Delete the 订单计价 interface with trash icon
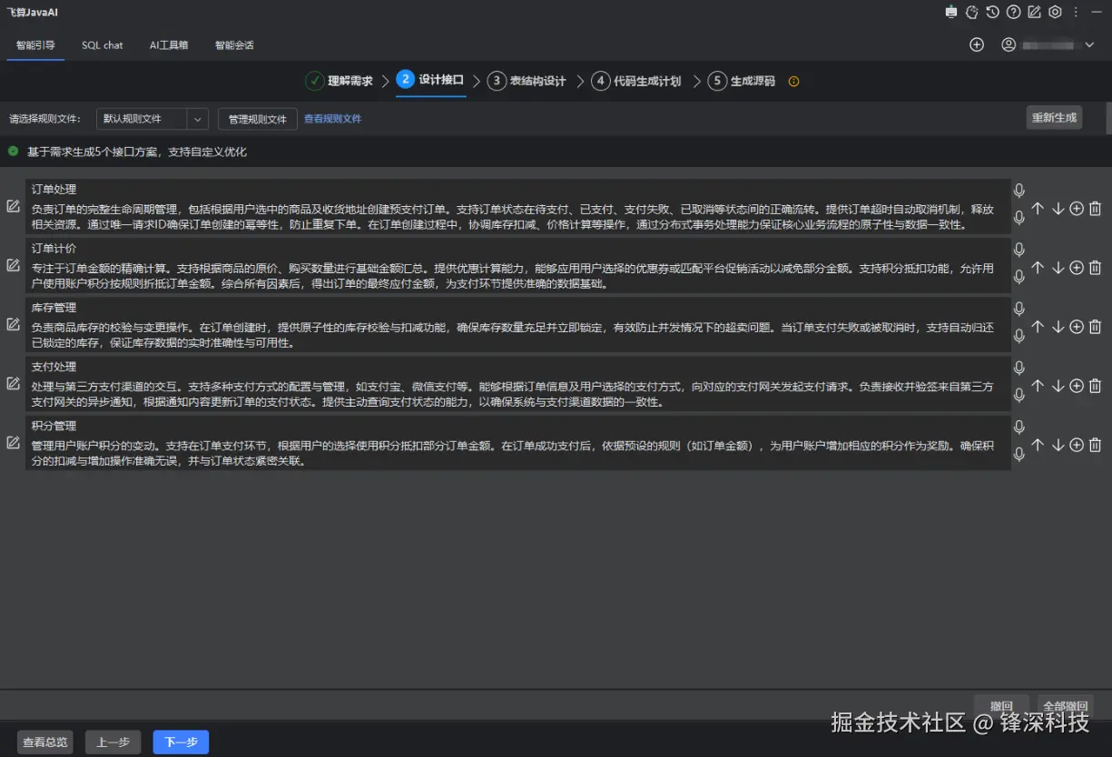The width and height of the screenshot is (1112, 757). coord(1096,268)
